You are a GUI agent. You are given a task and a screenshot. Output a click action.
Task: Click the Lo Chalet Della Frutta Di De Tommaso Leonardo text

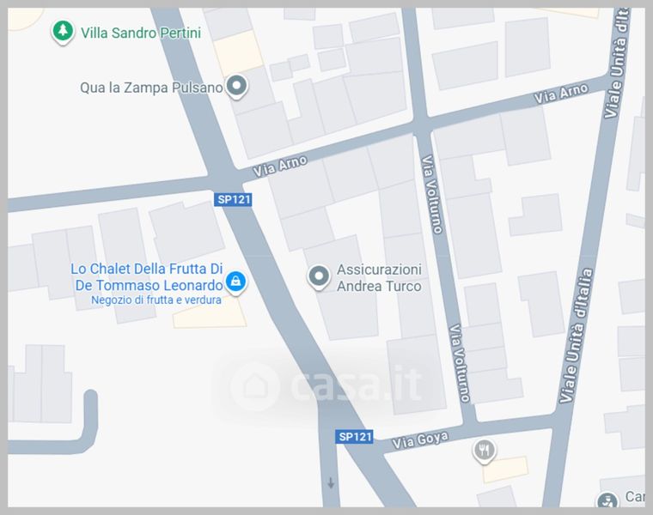pyautogui.click(x=147, y=277)
